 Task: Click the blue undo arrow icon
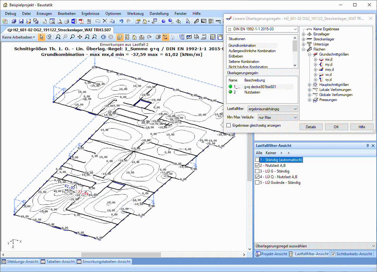121,21
